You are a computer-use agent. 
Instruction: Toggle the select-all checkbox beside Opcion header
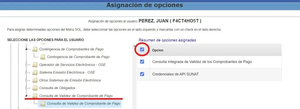(x=142, y=50)
